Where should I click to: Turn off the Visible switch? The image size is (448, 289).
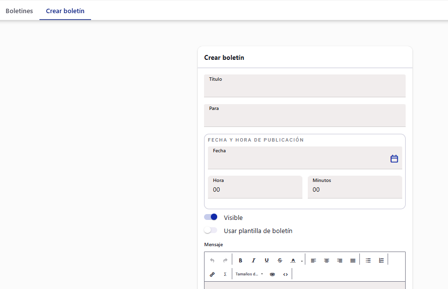point(211,217)
